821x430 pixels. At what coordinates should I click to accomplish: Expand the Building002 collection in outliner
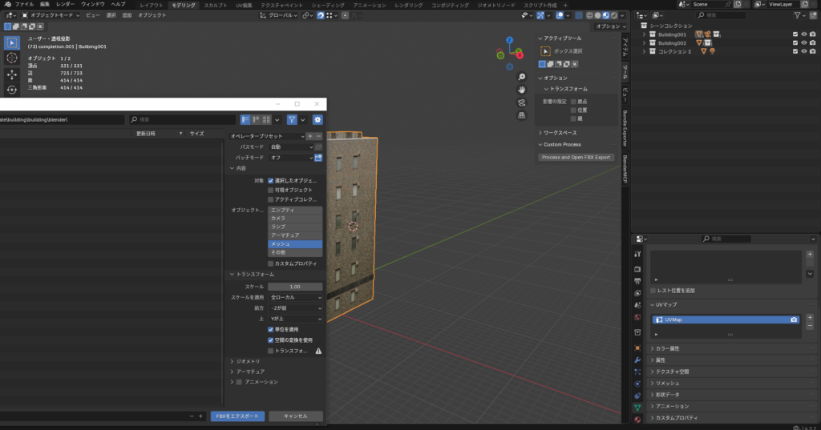(x=644, y=42)
